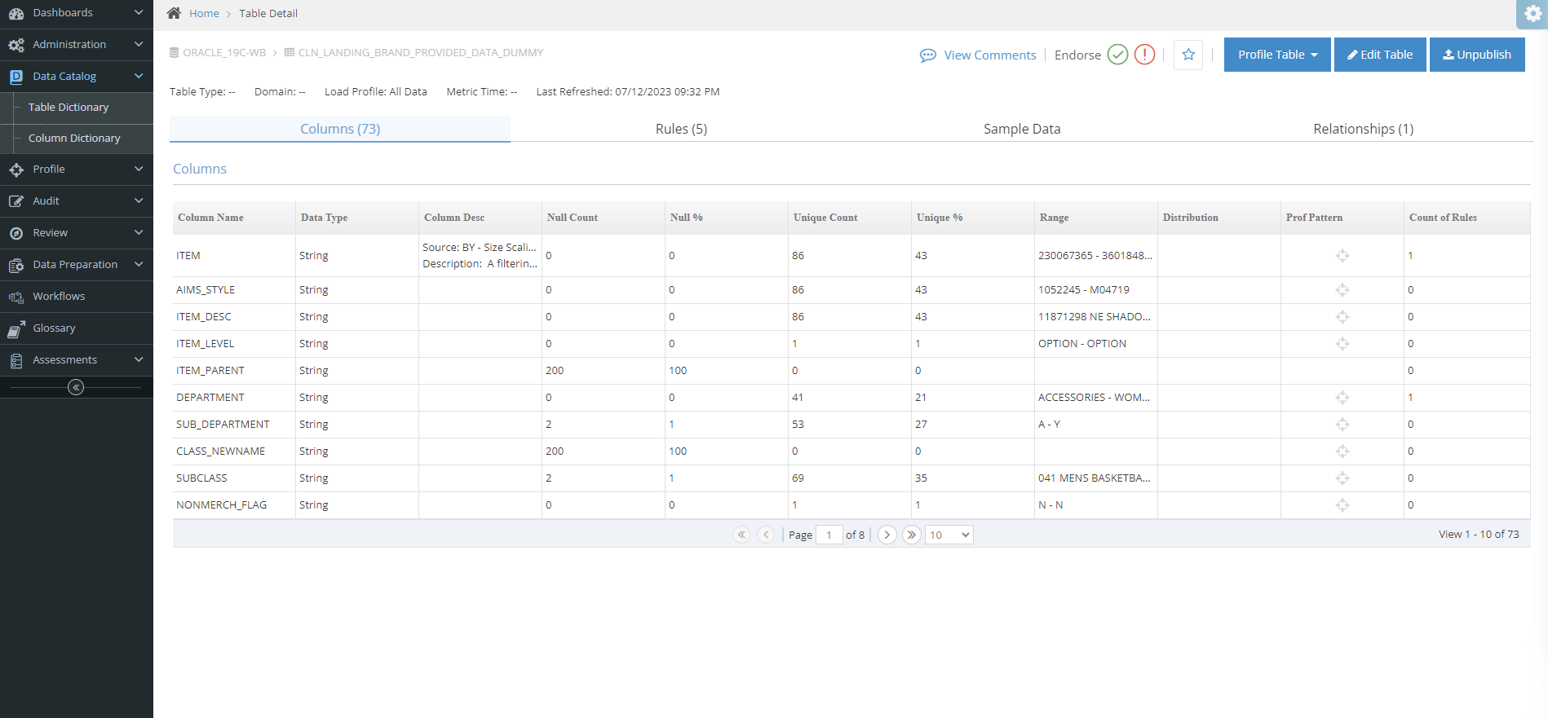The image size is (1548, 718).
Task: Open Prof Pattern icon for NONMERCH_FLAG row
Action: (x=1342, y=505)
